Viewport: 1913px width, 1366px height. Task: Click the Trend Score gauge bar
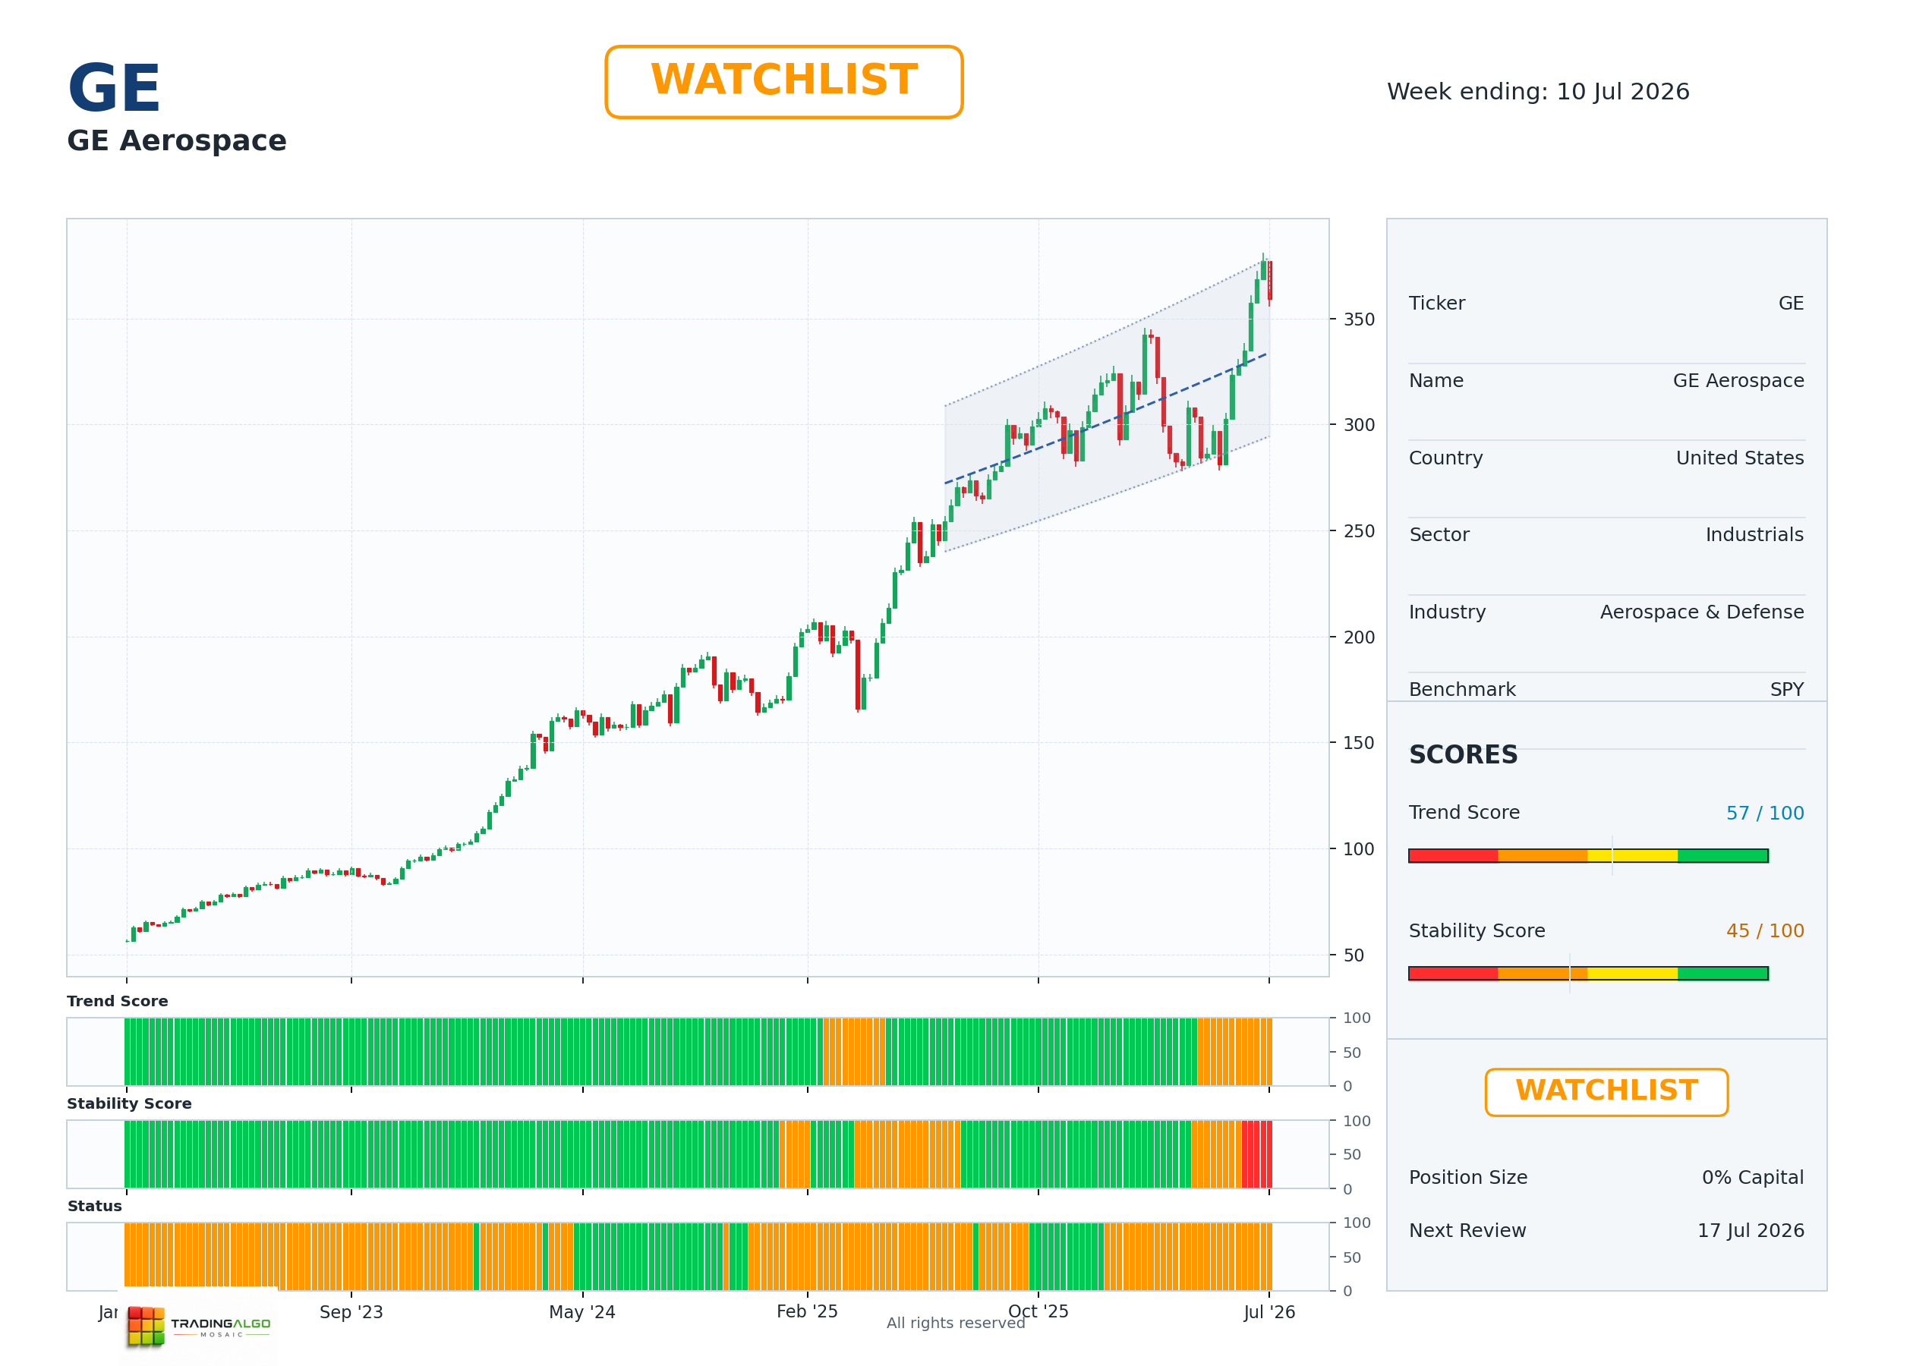(1587, 855)
